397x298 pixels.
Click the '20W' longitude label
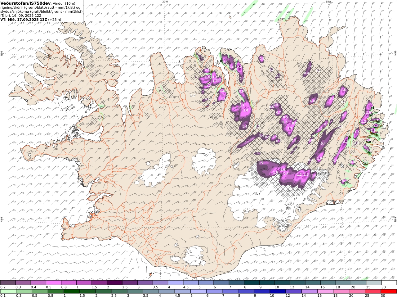coord(165,2)
